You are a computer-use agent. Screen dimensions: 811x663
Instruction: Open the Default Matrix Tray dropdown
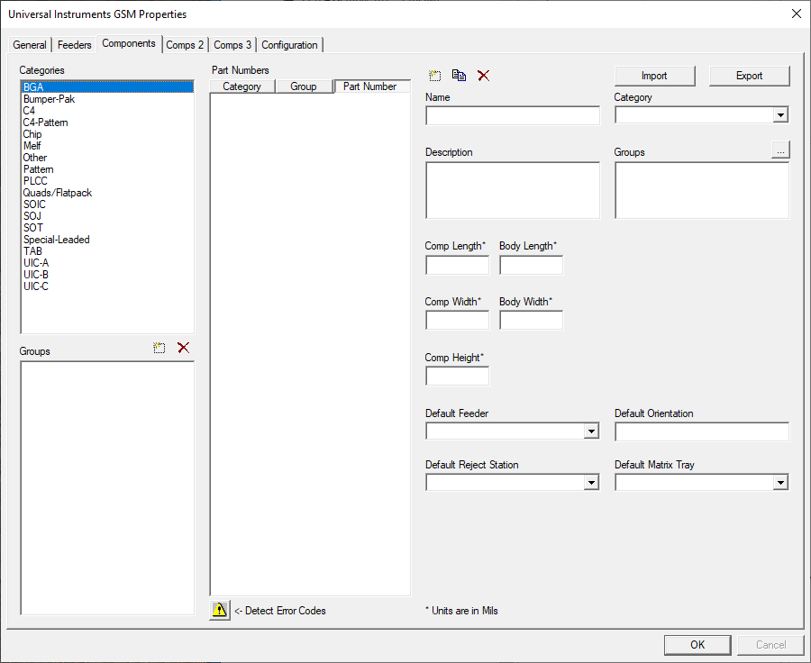780,482
